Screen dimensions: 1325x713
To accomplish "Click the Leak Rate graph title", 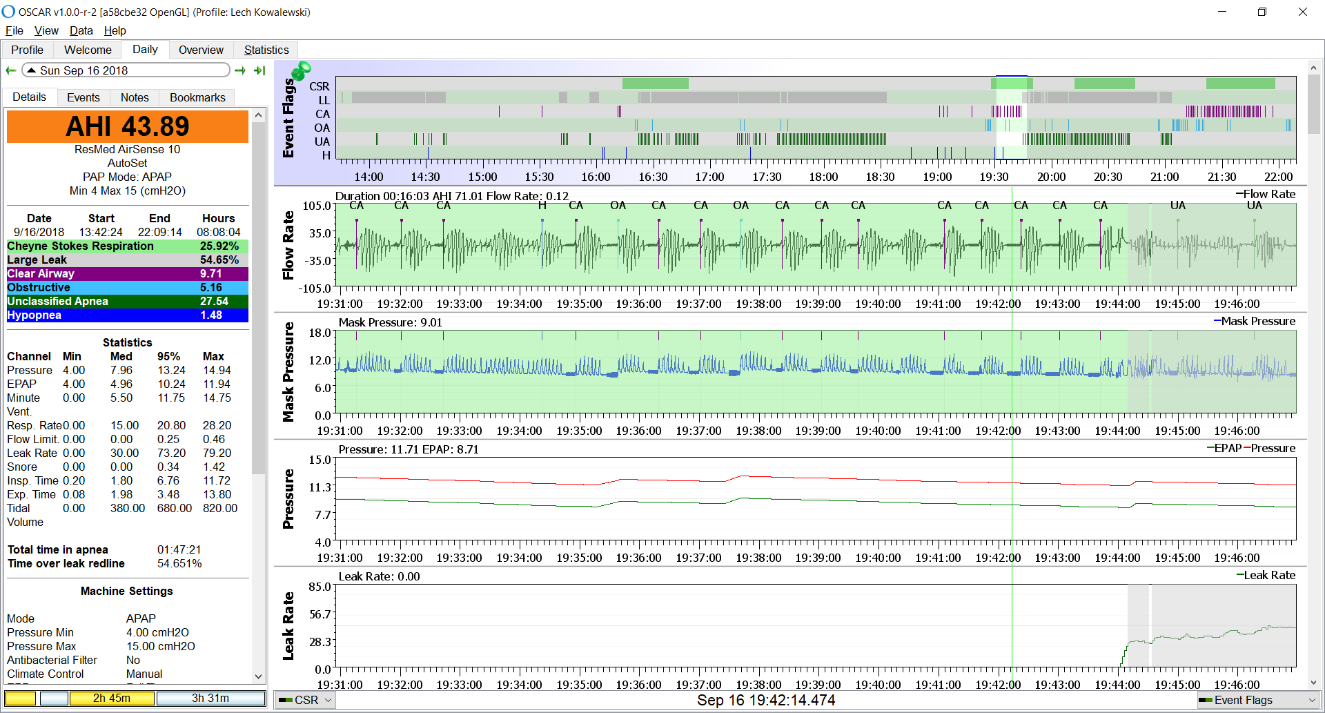I will tap(288, 626).
